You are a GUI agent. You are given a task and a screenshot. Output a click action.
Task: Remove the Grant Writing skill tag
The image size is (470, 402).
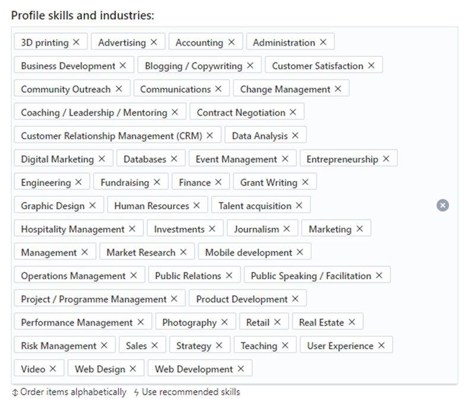[x=305, y=182]
